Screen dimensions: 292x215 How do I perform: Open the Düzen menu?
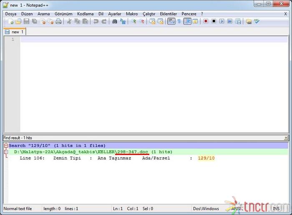pos(27,14)
